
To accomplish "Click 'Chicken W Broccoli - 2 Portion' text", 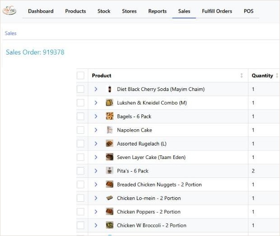I will point(152,226).
